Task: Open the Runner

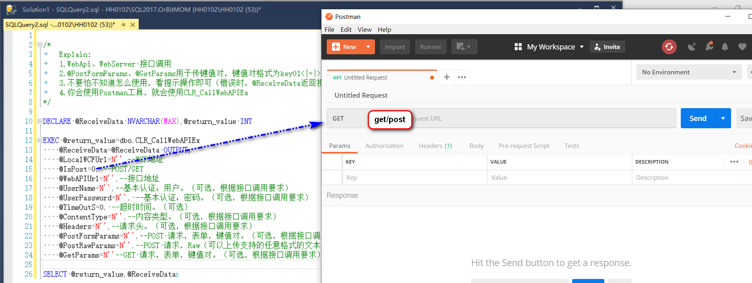Action: click(431, 47)
